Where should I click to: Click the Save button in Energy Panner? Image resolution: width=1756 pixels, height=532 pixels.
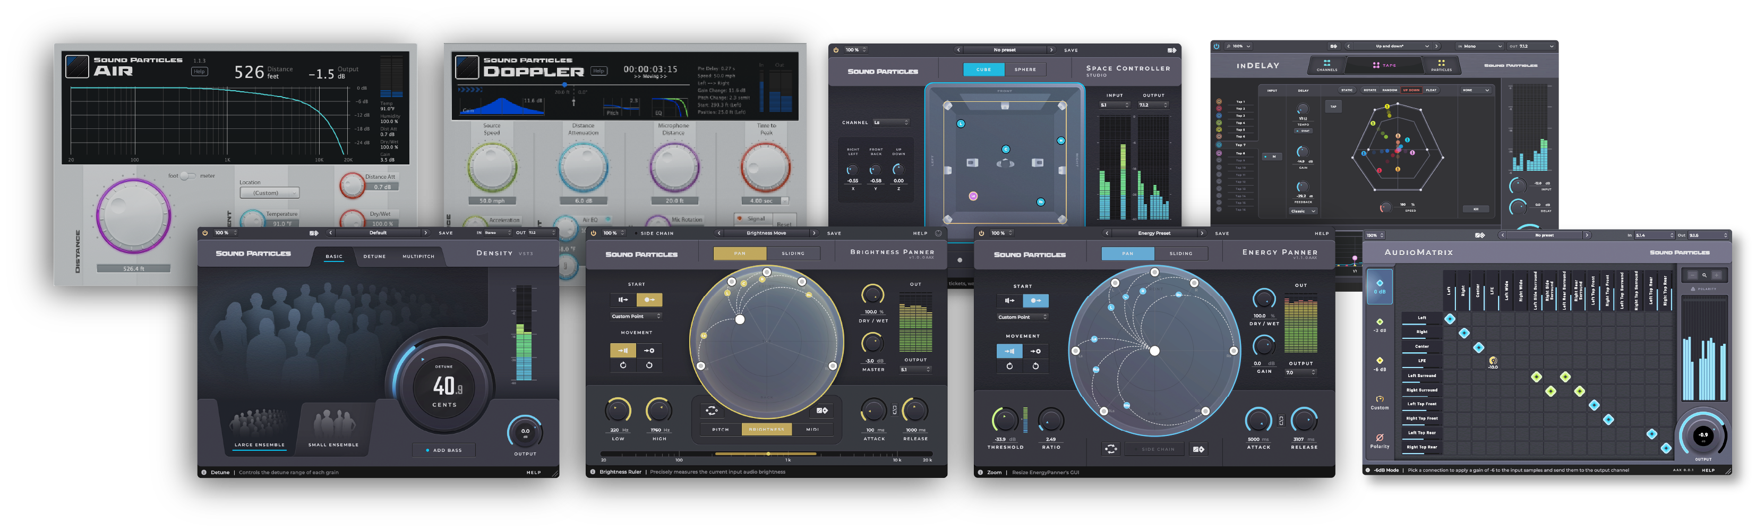1222,233
